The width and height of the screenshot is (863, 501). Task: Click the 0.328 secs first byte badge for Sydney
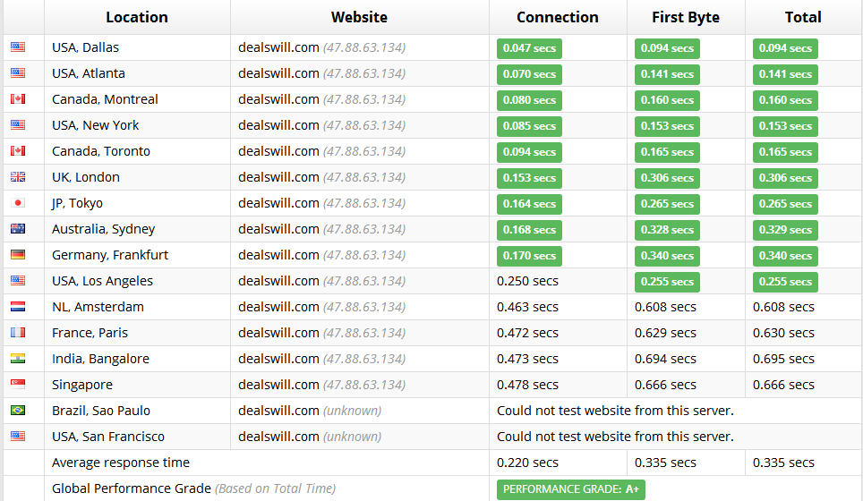click(667, 230)
